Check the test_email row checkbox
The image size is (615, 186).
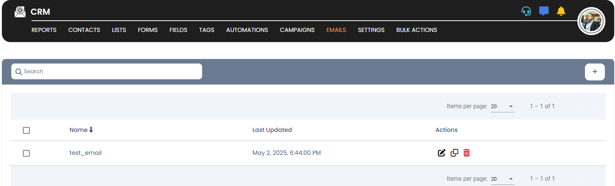point(26,153)
